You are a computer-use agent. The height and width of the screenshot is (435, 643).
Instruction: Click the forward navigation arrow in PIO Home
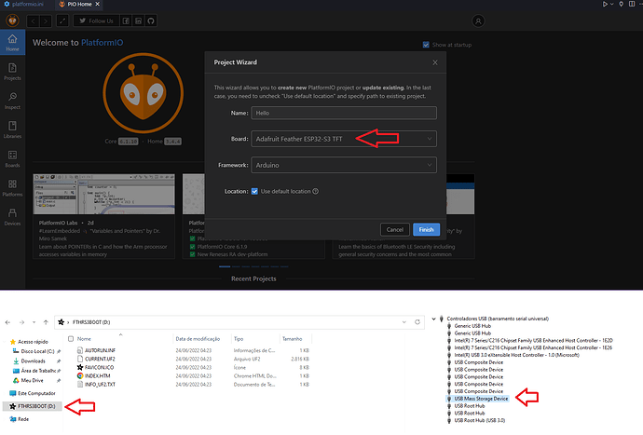pyautogui.click(x=46, y=20)
